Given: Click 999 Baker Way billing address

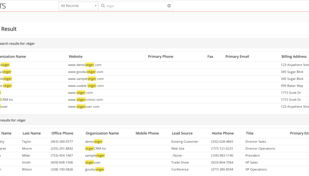Looking at the screenshot, I should click(x=292, y=86).
